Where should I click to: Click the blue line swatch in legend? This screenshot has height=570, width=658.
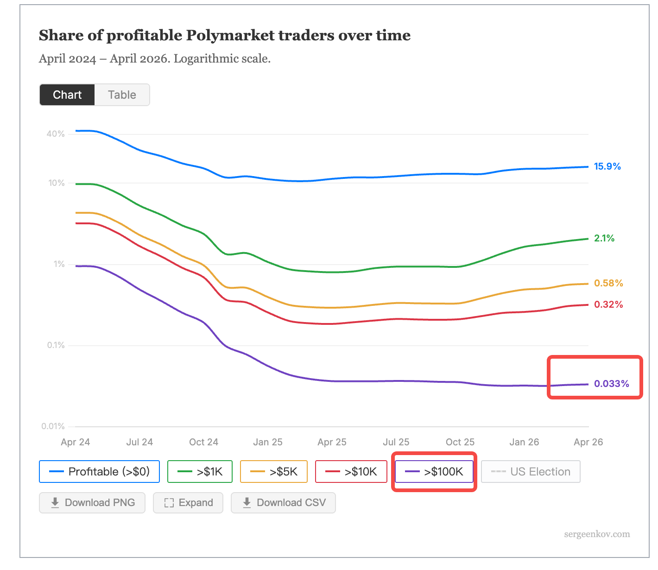56,472
